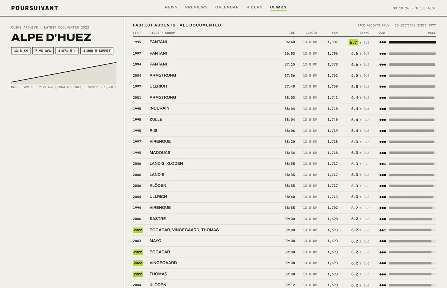Click the 7.9% AVG stat badge
Image resolution: width=447 pixels, height=288 pixels.
pyautogui.click(x=43, y=51)
